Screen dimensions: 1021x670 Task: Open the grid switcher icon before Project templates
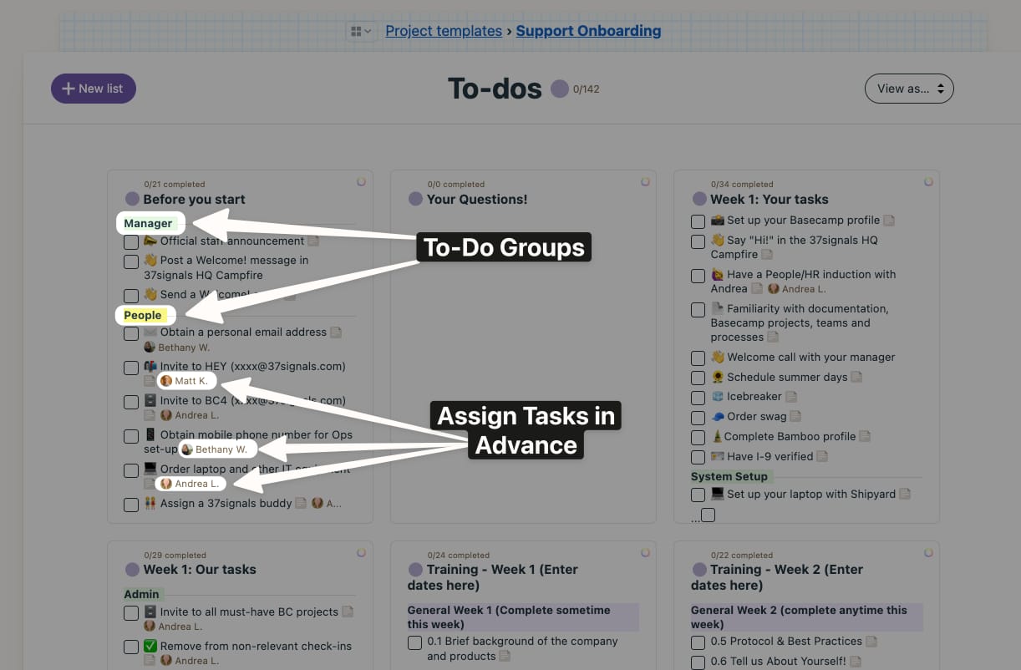361,32
